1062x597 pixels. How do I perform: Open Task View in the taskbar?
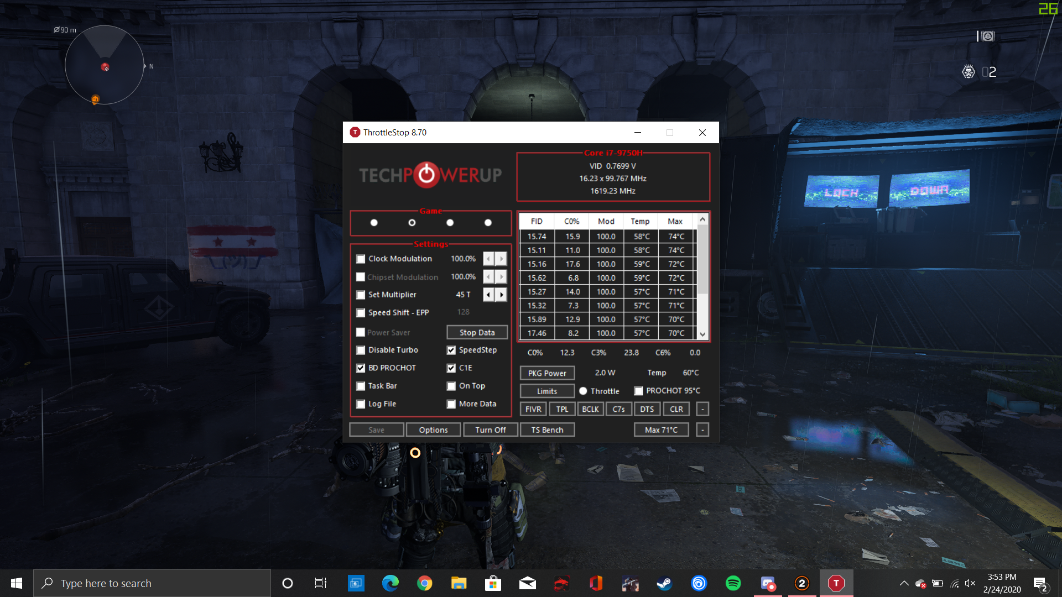click(321, 583)
